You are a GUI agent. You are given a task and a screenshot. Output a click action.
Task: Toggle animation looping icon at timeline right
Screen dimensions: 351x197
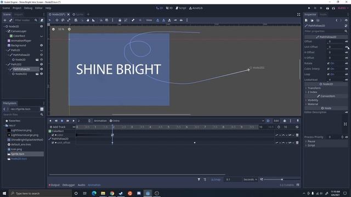point(297,127)
